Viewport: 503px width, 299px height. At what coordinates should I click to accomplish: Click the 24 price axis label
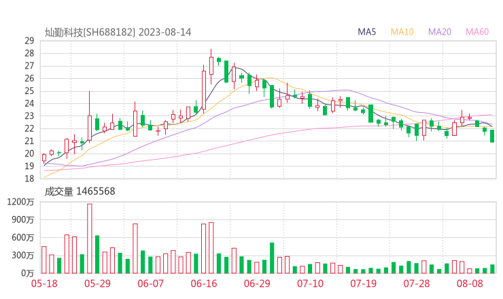(29, 103)
